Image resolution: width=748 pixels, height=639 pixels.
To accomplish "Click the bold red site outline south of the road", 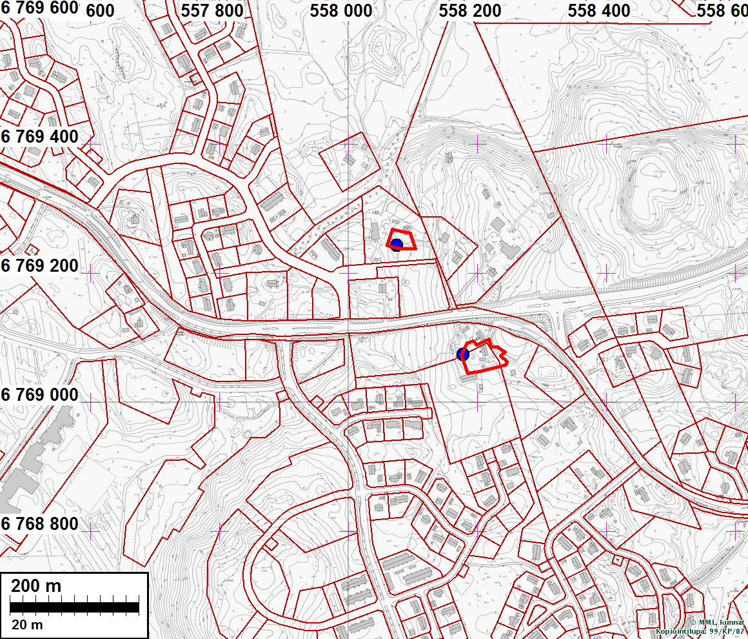I will coord(484,356).
